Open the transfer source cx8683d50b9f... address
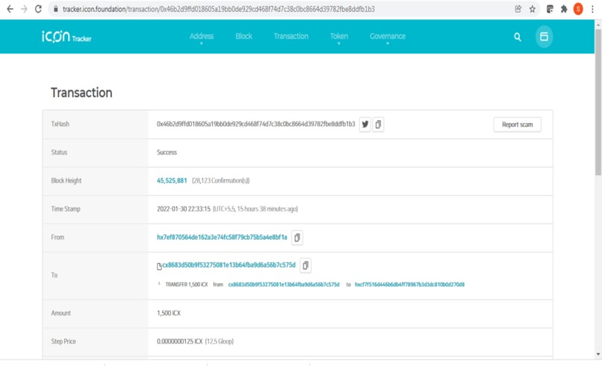 click(x=284, y=285)
